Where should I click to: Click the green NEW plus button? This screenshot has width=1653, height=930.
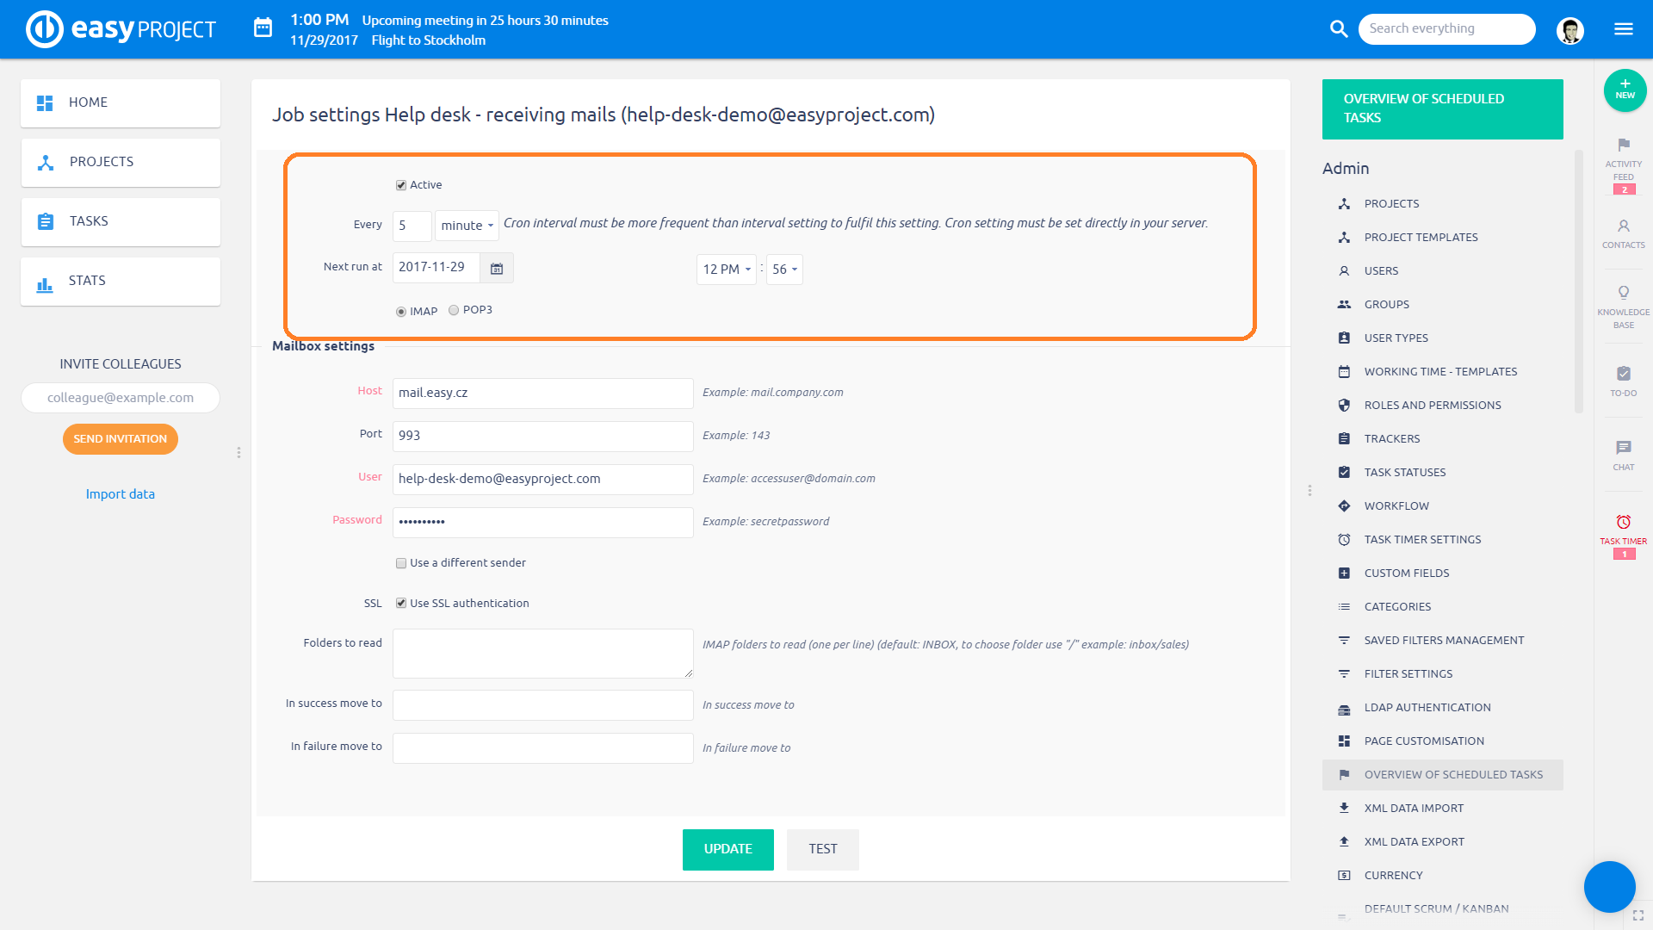[x=1625, y=90]
